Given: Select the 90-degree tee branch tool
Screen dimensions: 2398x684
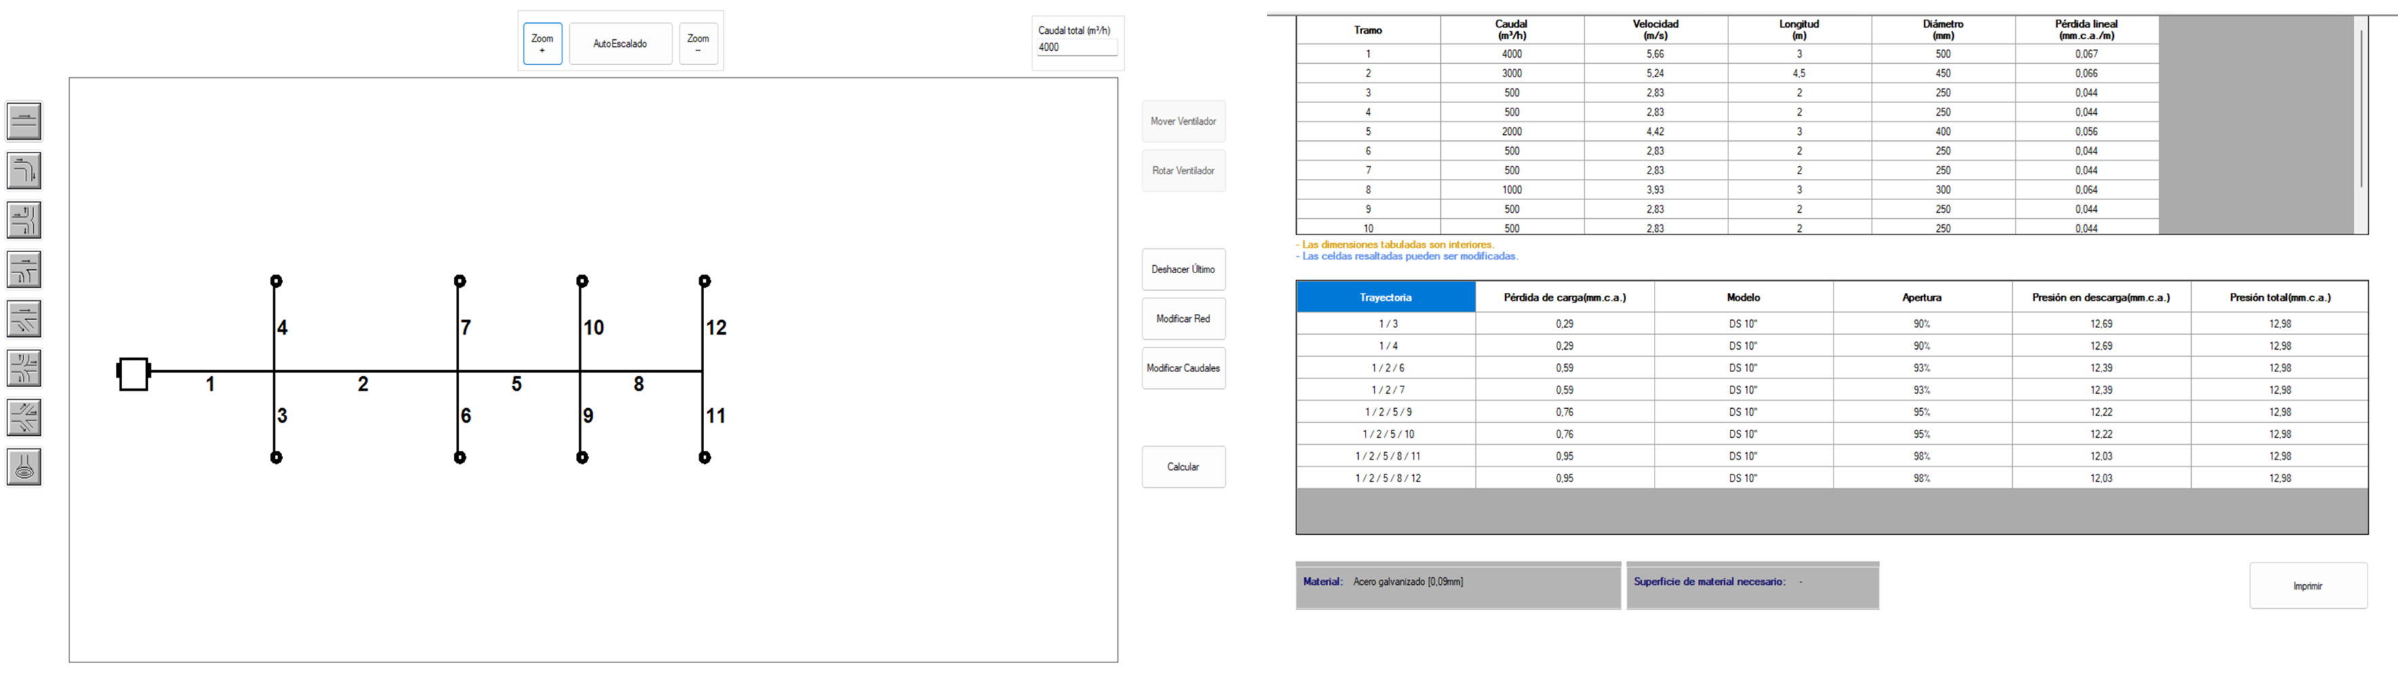Looking at the screenshot, I should [24, 270].
